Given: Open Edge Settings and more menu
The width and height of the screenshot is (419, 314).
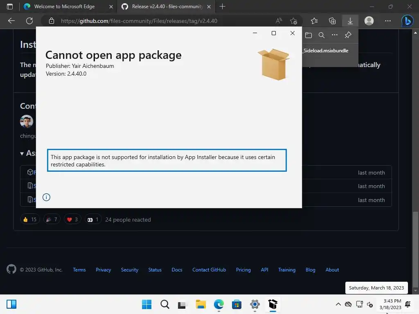Looking at the screenshot, I should point(388,21).
